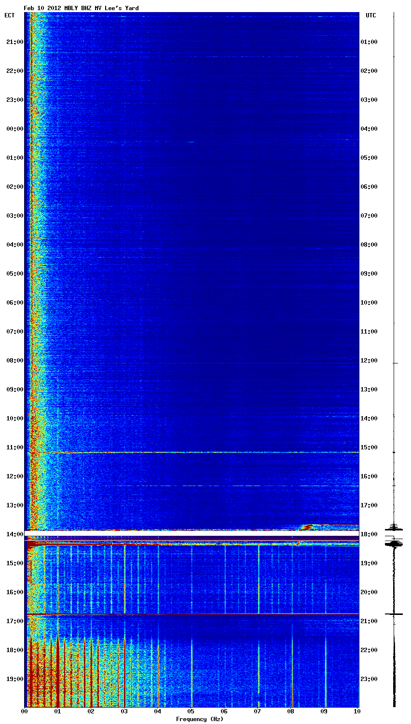Click frequency tick label 03
Image resolution: width=411 pixels, height=724 pixels.
124,711
